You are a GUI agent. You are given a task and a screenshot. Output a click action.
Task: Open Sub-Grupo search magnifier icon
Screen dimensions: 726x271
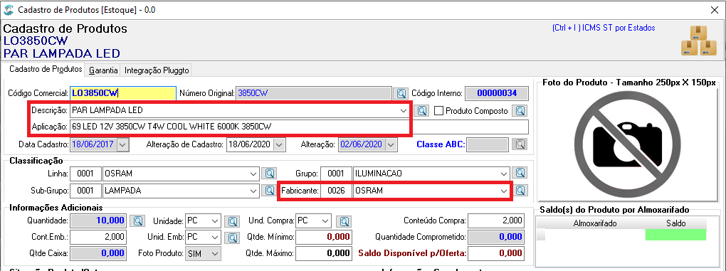coord(268,190)
